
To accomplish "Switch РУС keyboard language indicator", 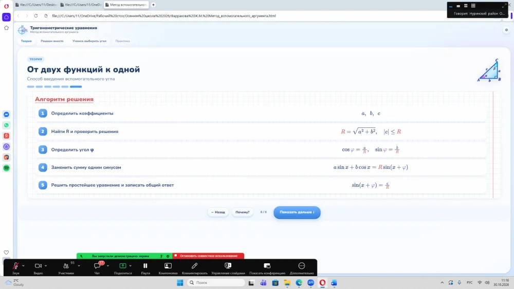I will (x=469, y=283).
